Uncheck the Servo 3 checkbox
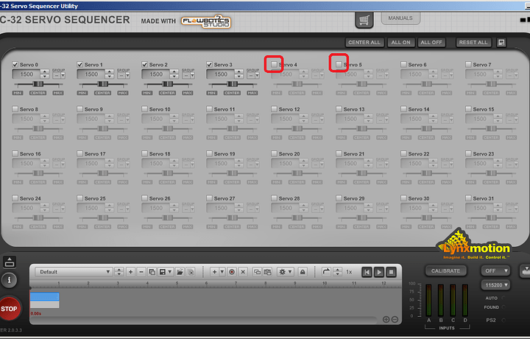530x339 pixels. point(209,64)
